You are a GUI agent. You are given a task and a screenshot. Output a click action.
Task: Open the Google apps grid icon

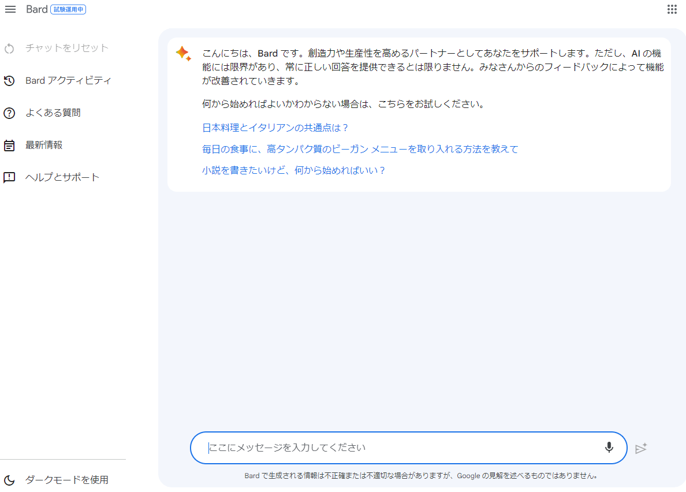pyautogui.click(x=672, y=9)
